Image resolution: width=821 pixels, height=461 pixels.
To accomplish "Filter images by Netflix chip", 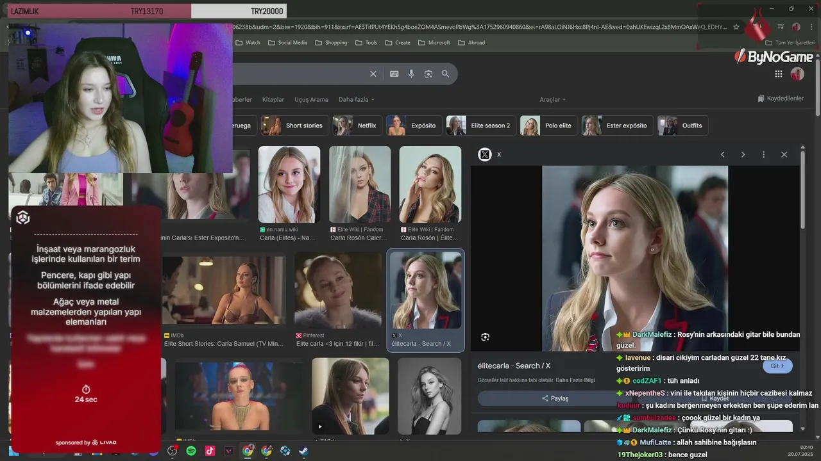I will [357, 125].
